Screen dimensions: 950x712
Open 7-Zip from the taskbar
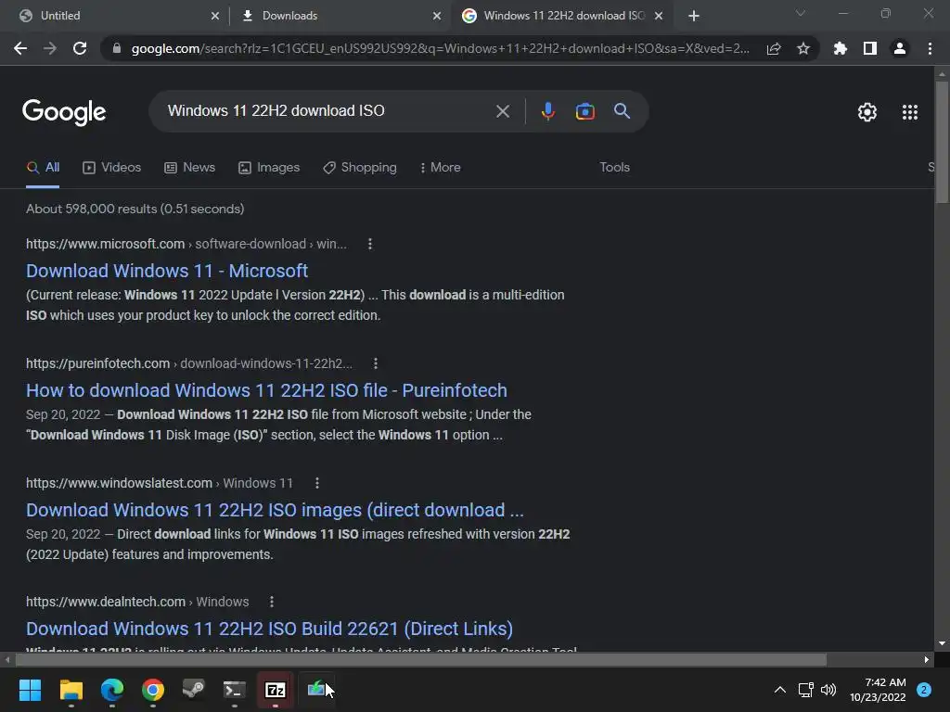(276, 690)
